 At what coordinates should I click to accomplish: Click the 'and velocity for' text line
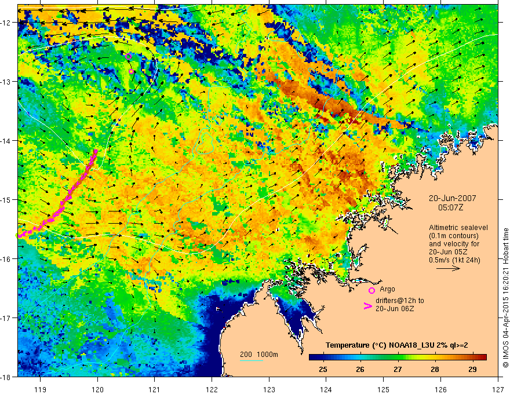[x=454, y=244]
